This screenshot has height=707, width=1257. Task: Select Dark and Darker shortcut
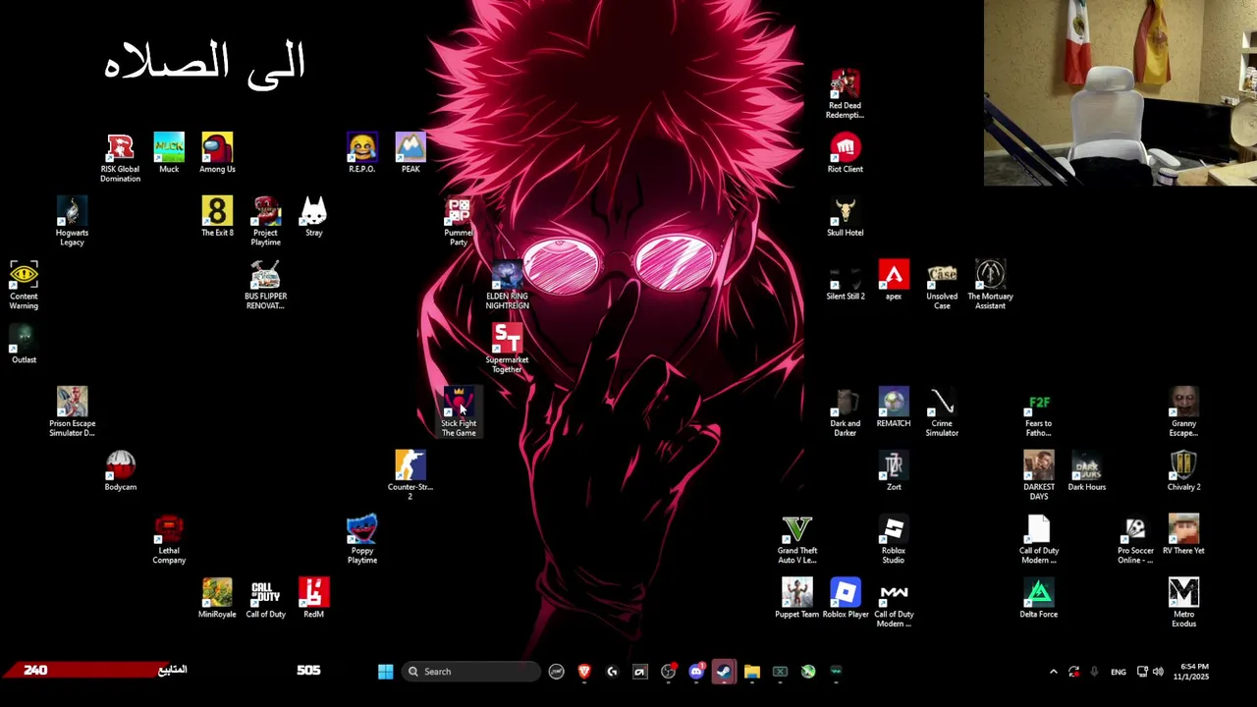(845, 411)
